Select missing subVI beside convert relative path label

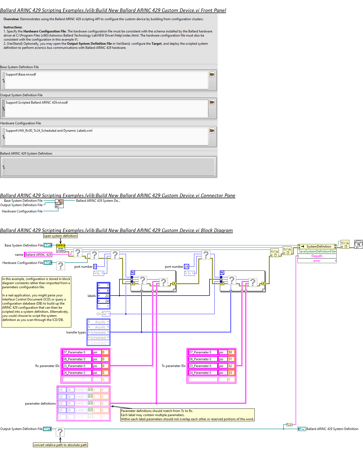(x=60, y=432)
